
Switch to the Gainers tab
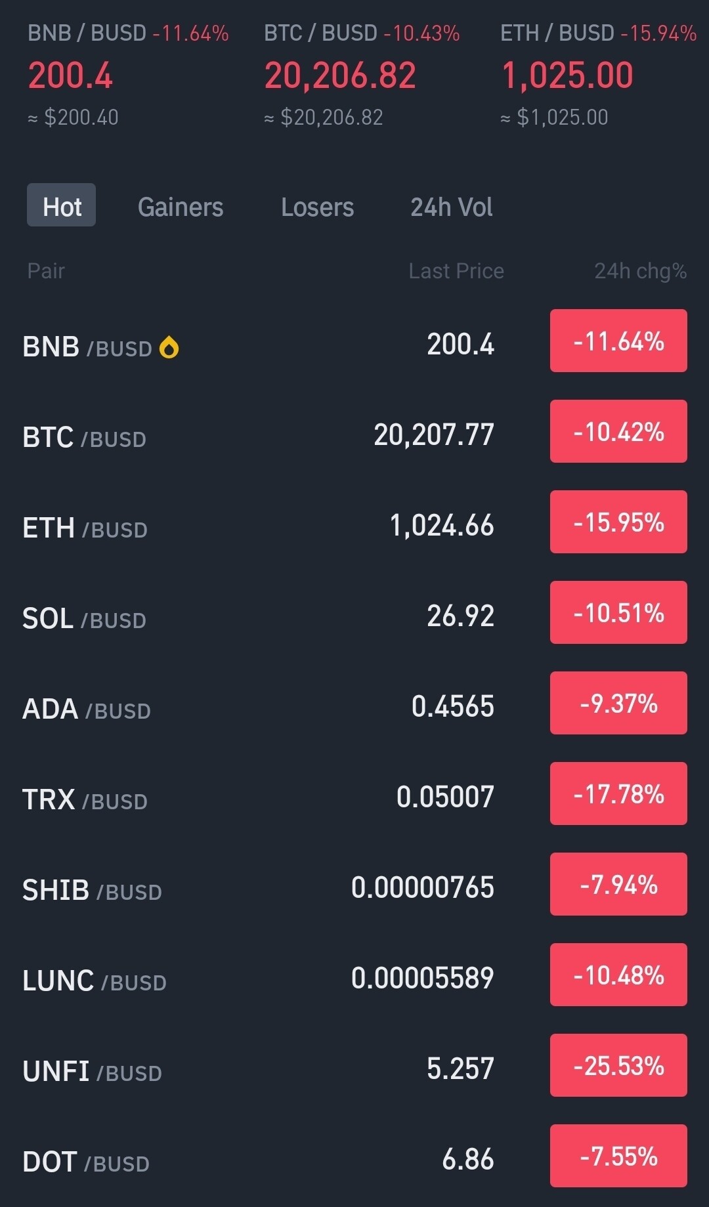click(181, 207)
